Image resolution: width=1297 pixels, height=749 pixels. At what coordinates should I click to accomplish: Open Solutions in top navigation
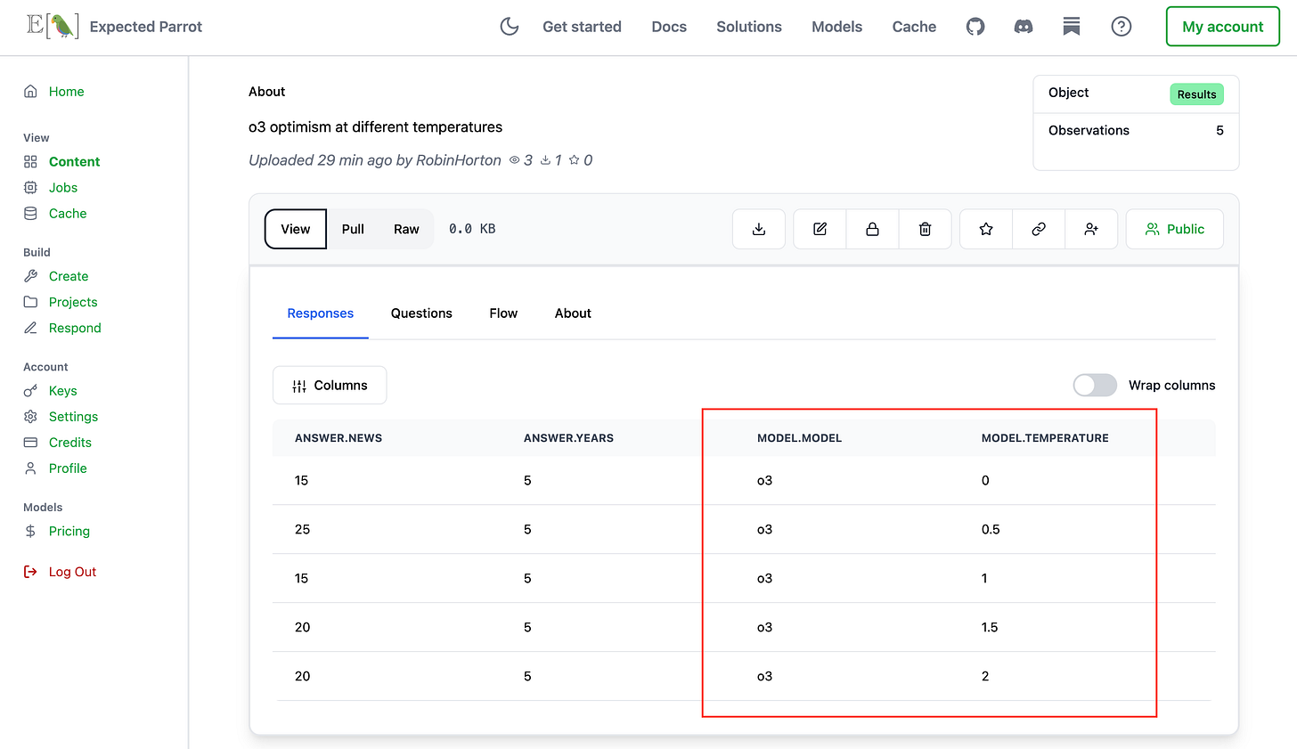[749, 27]
